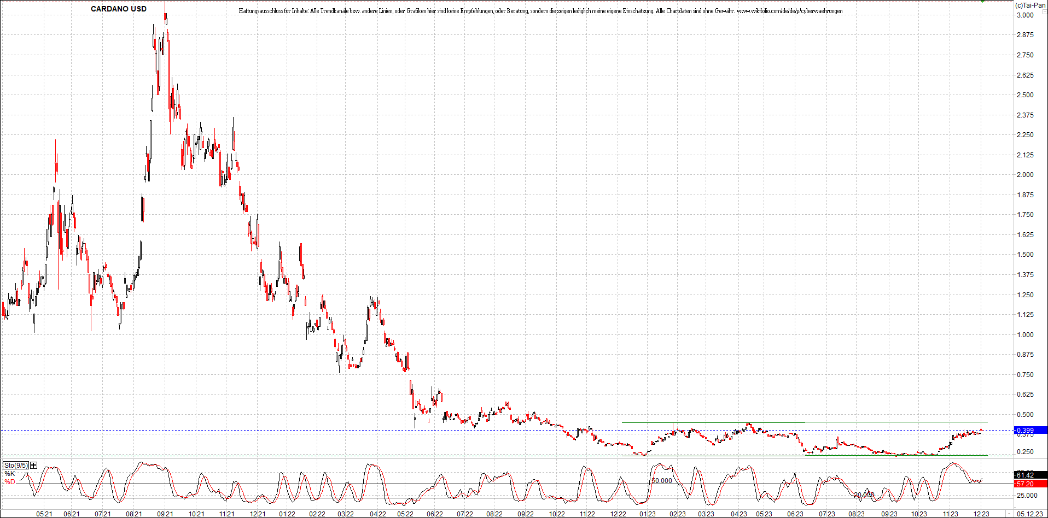The width and height of the screenshot is (1048, 518).
Task: Click the 50.000 stochastic level label
Action: pyautogui.click(x=662, y=481)
